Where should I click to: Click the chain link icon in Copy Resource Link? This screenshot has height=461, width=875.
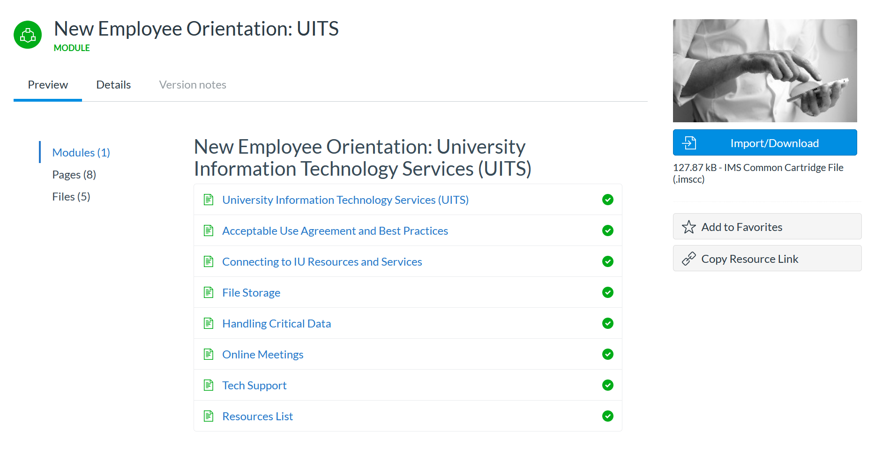coord(688,259)
